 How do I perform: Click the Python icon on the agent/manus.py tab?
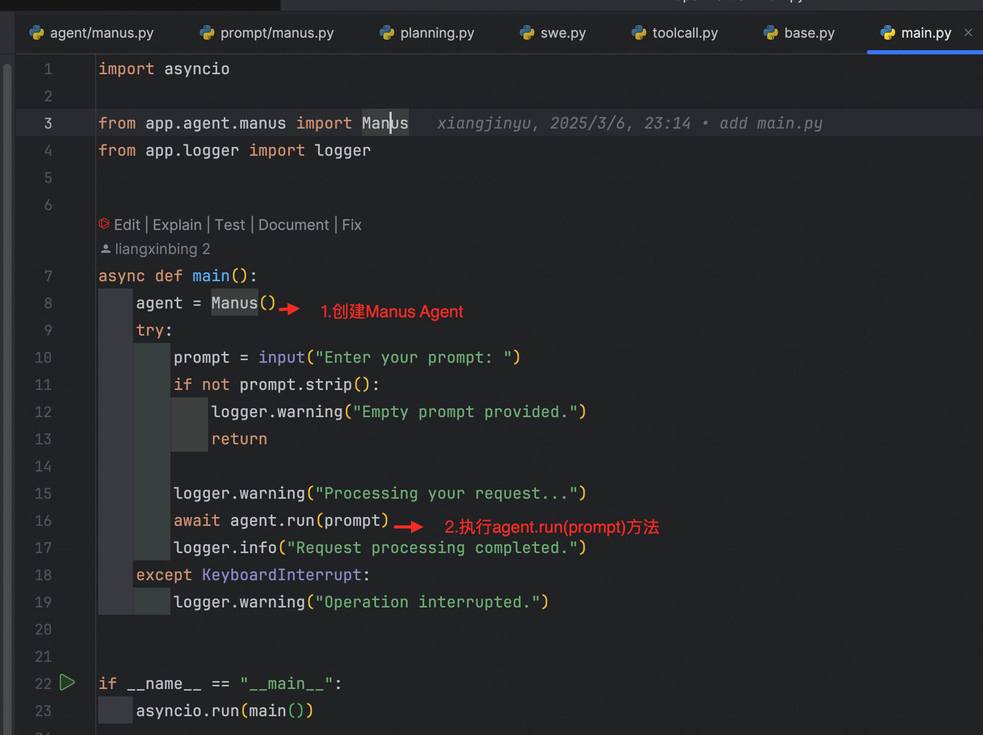(x=36, y=32)
